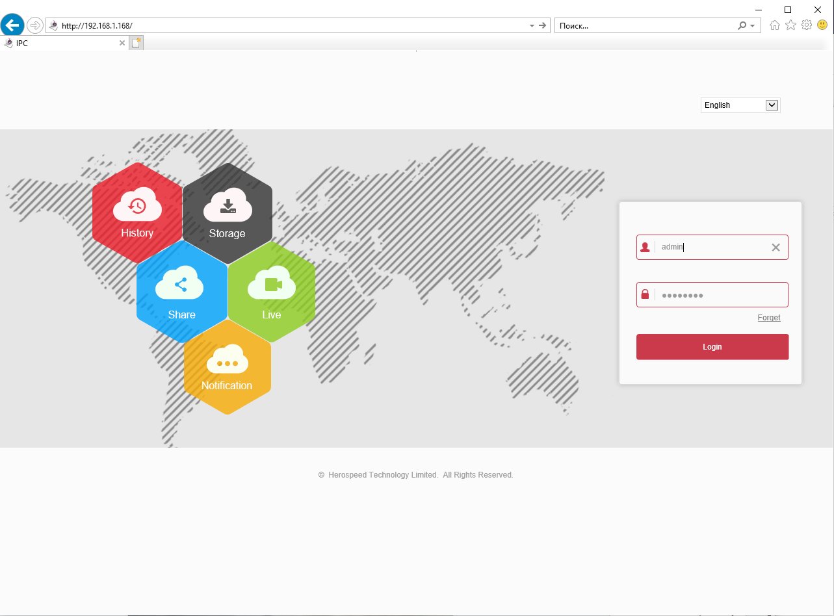Click the red History hexagon icon
The image size is (834, 616).
coord(137,212)
